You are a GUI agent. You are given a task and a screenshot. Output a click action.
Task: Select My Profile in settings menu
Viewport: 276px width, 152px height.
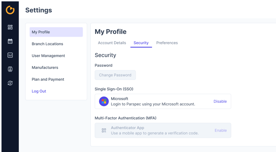coord(56,32)
